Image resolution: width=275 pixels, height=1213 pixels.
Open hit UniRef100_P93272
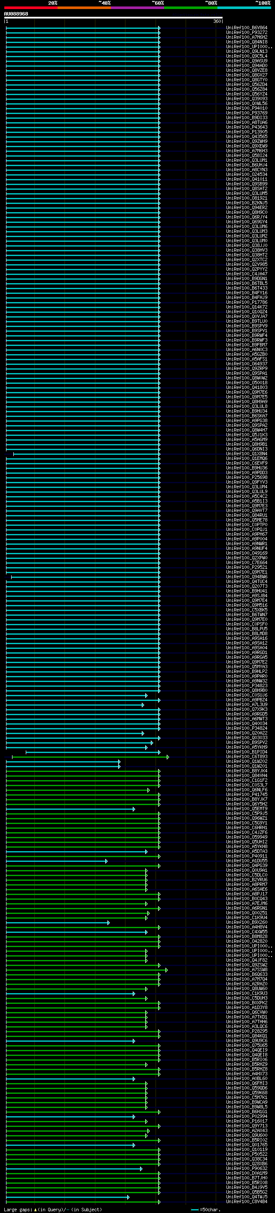(247, 33)
